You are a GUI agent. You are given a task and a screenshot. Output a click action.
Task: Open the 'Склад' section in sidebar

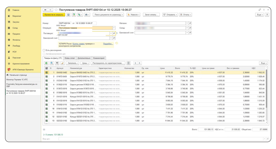pos(15,28)
